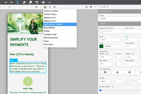Click the insert link icon
Screen dimensions: 141x94
(41, 7)
